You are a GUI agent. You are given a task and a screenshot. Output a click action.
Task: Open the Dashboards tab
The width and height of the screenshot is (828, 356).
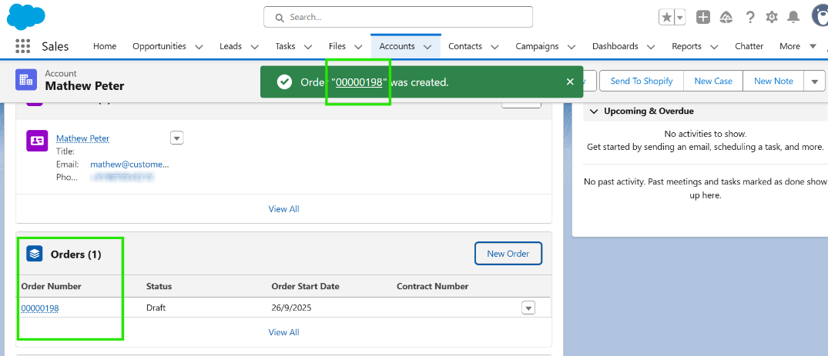point(615,46)
